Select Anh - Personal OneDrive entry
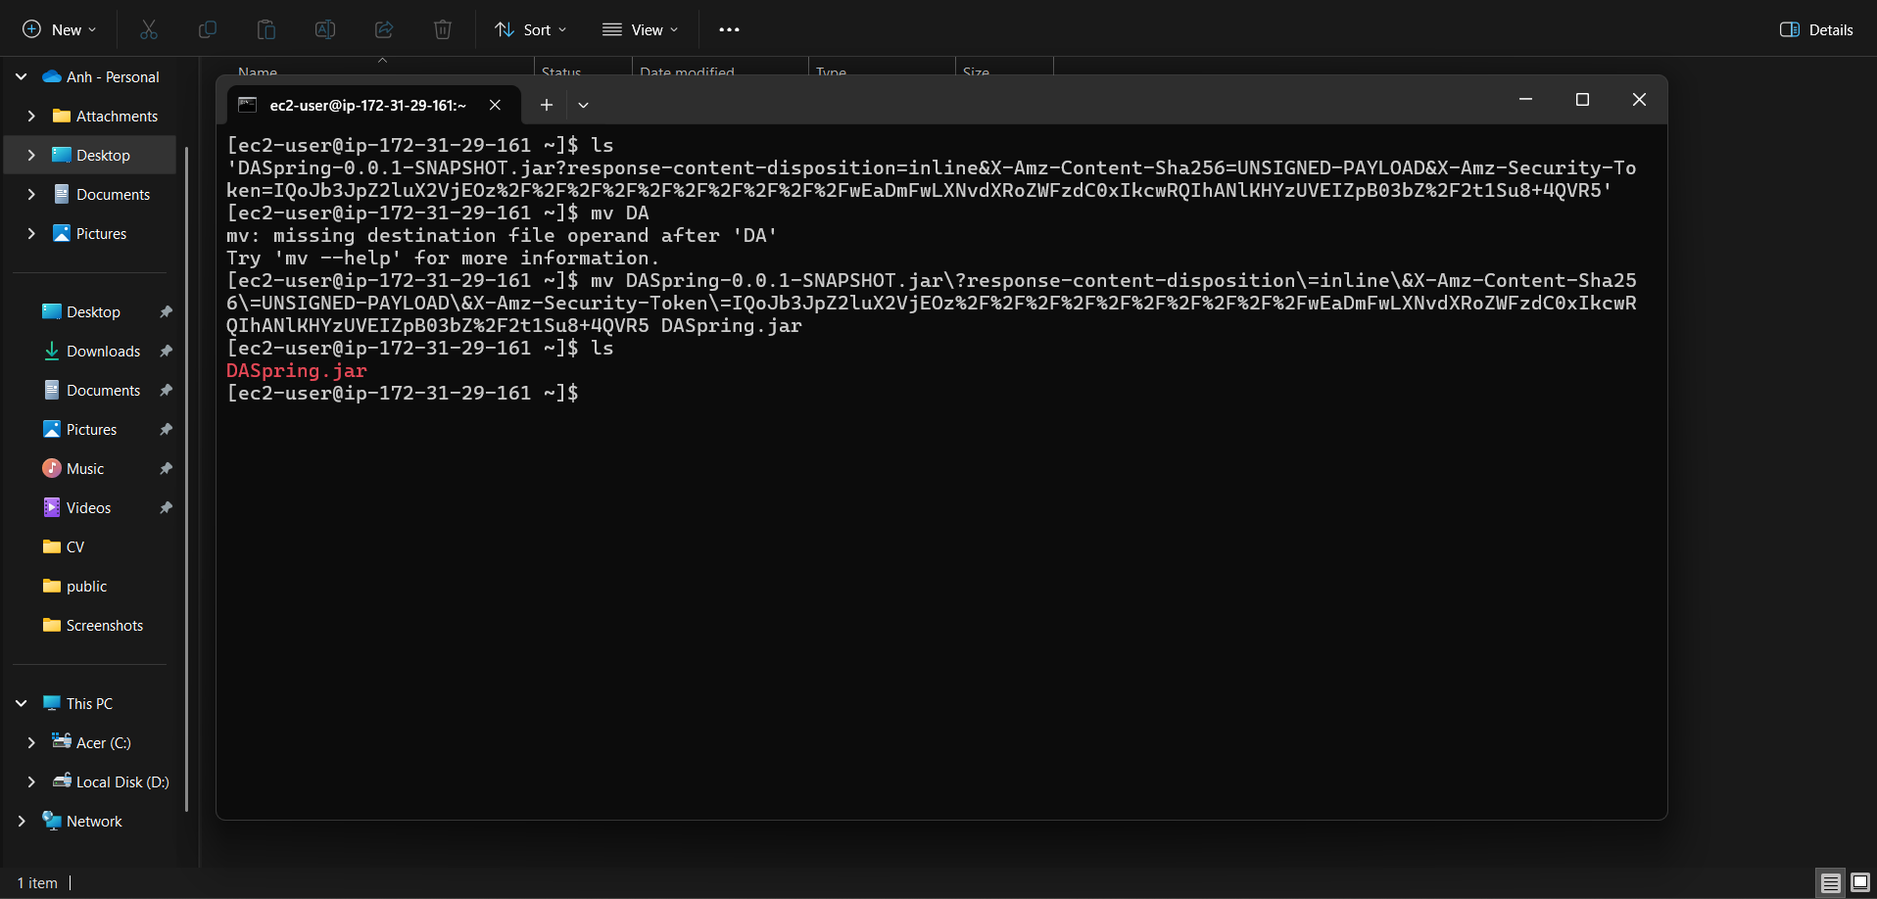 pos(101,76)
